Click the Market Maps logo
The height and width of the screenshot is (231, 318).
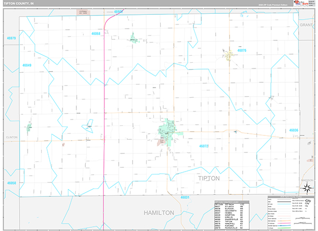tap(301, 3)
